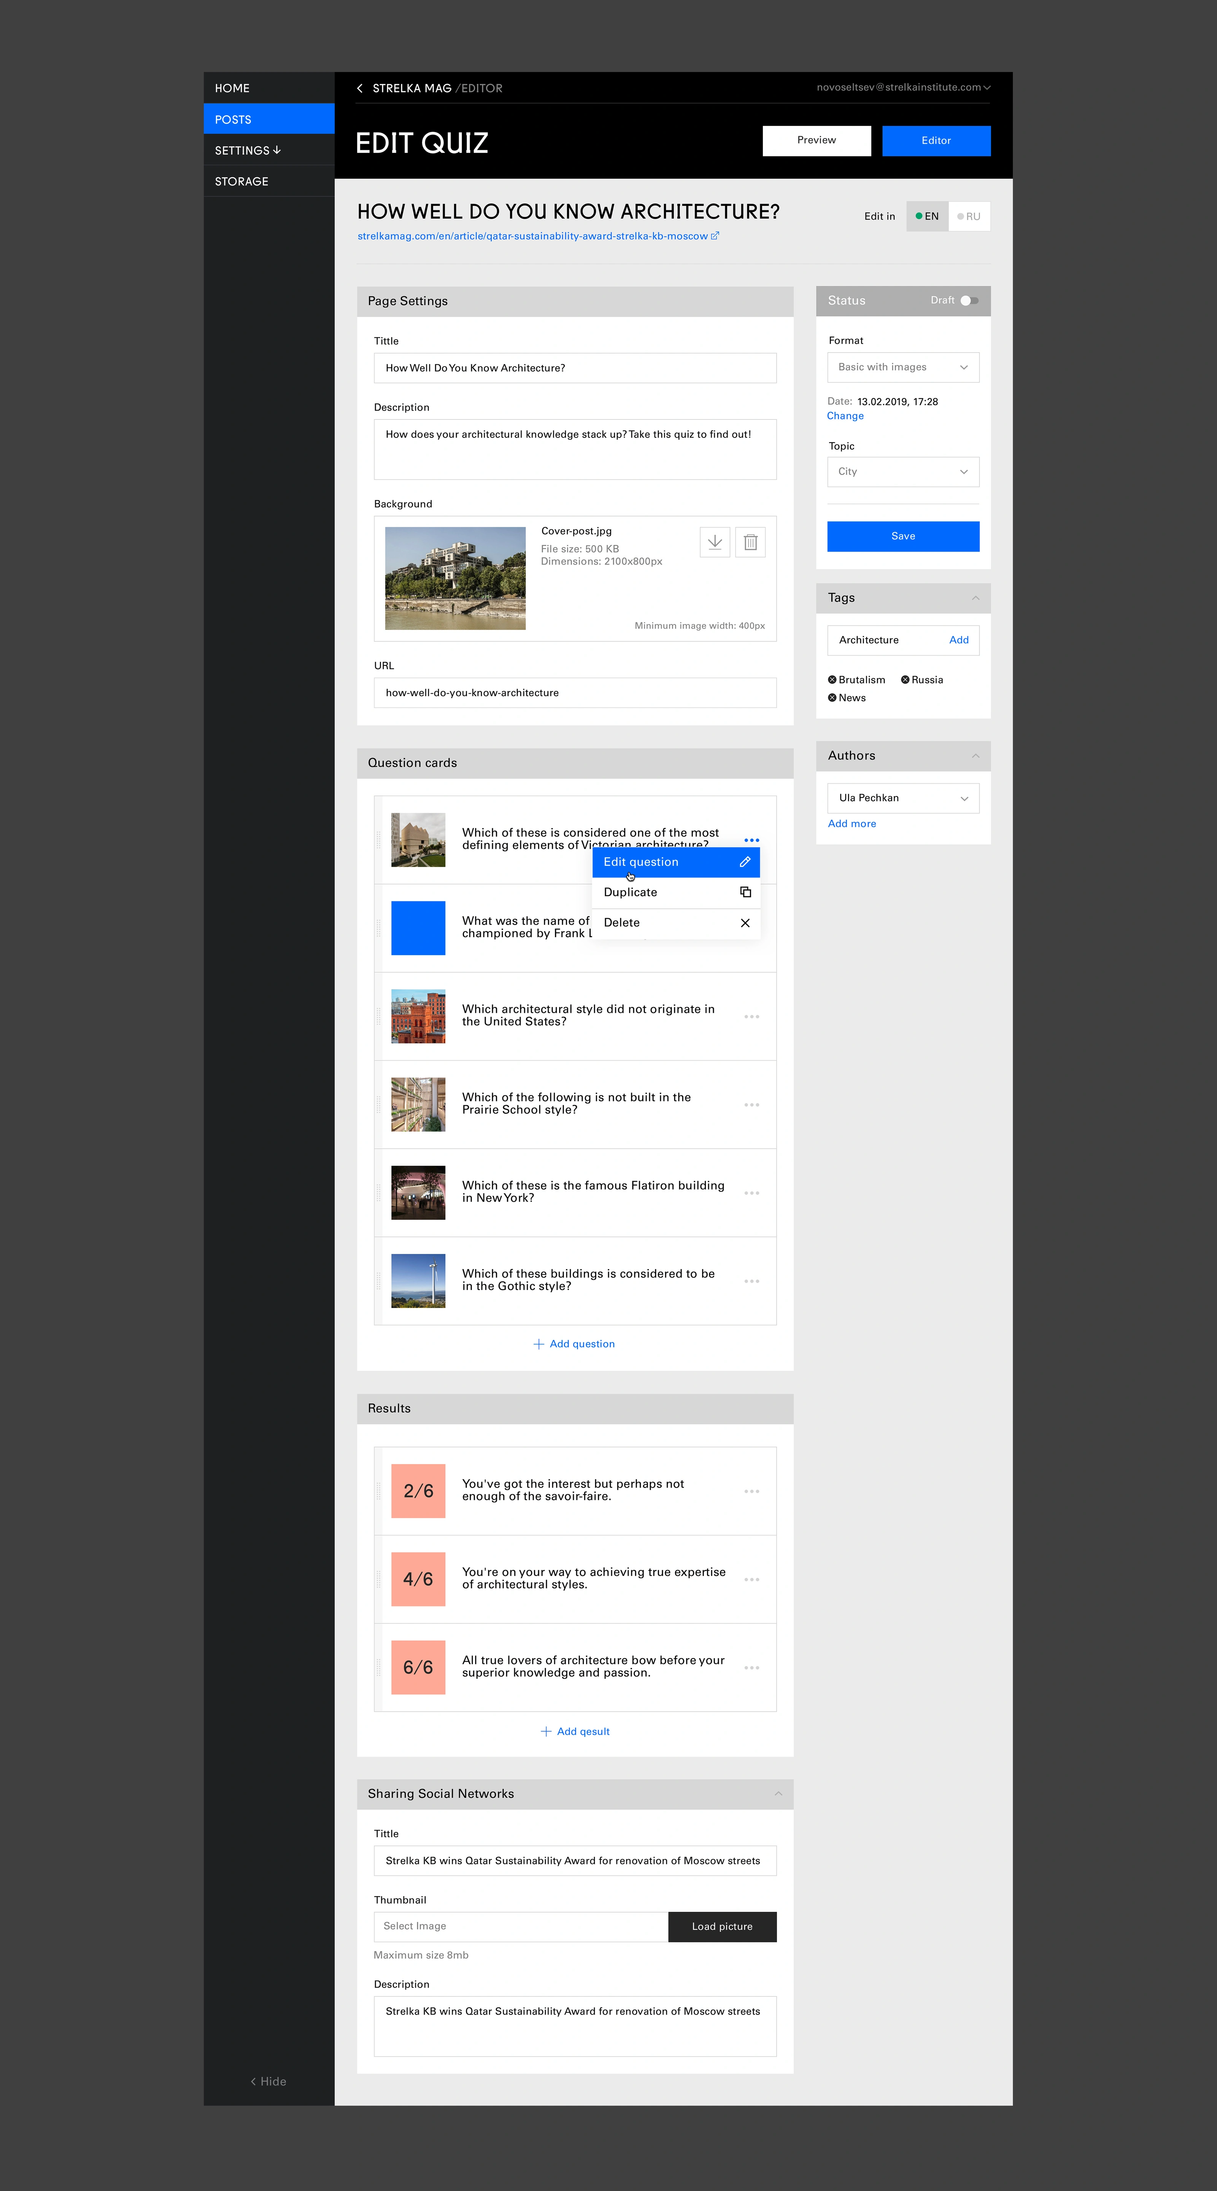1217x2191 pixels.
Task: Open the strelkamag.com article URL link
Action: 532,237
